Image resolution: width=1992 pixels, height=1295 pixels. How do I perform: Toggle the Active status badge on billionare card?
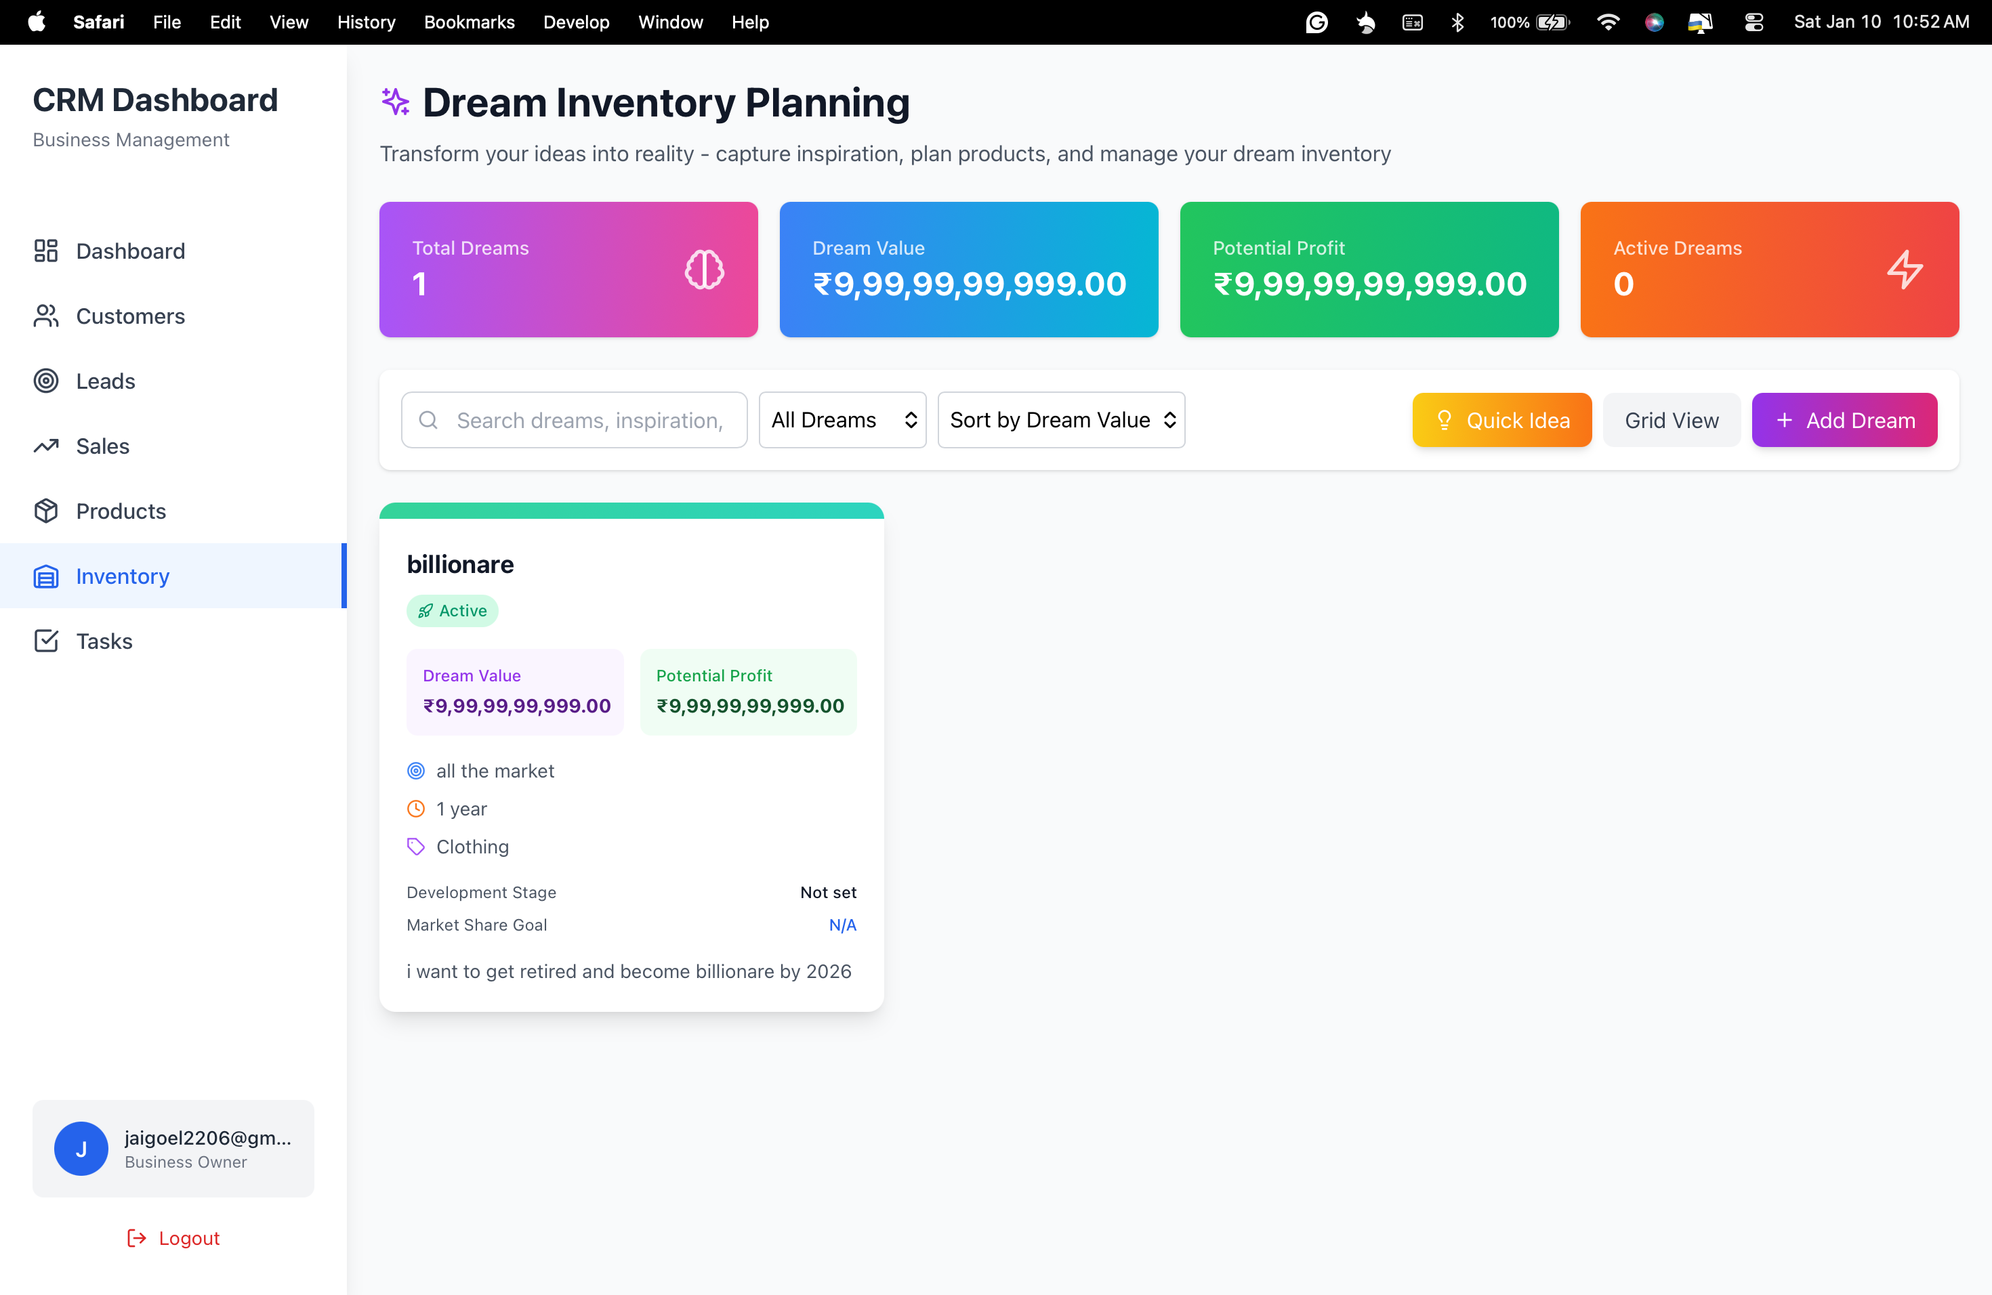click(x=452, y=610)
